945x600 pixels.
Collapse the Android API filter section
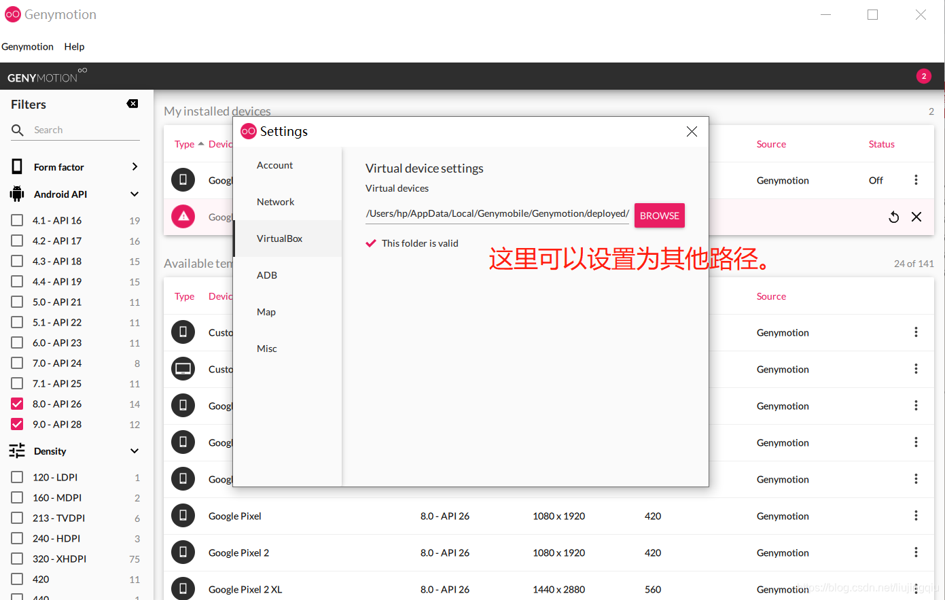tap(135, 194)
